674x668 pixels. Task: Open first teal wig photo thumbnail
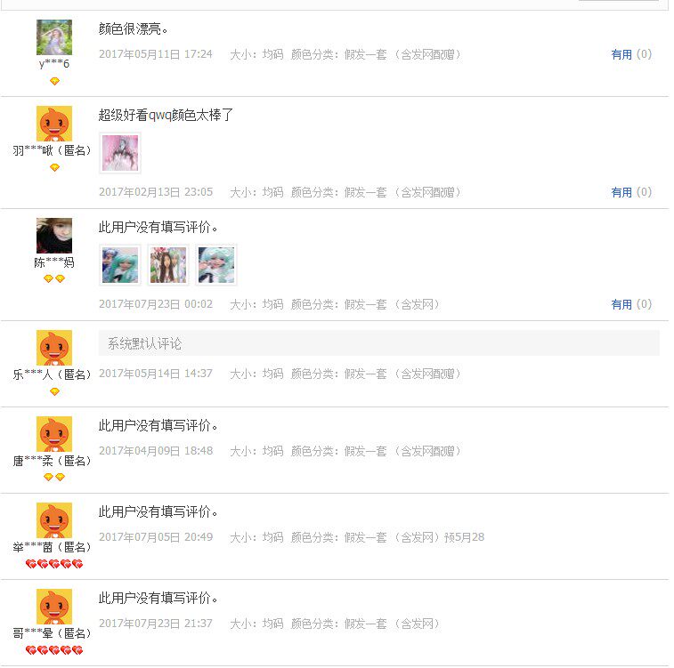pyautogui.click(x=120, y=265)
